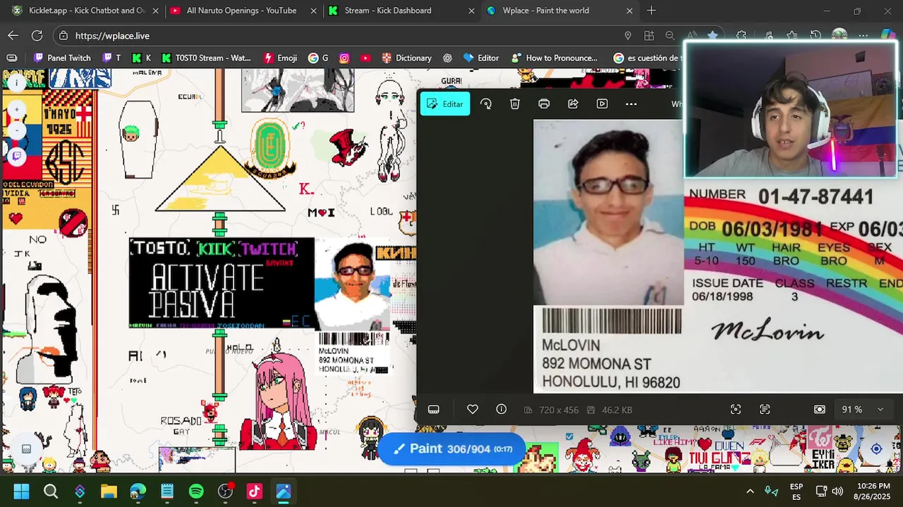Open a new browser tab
The image size is (903, 507).
tap(651, 11)
